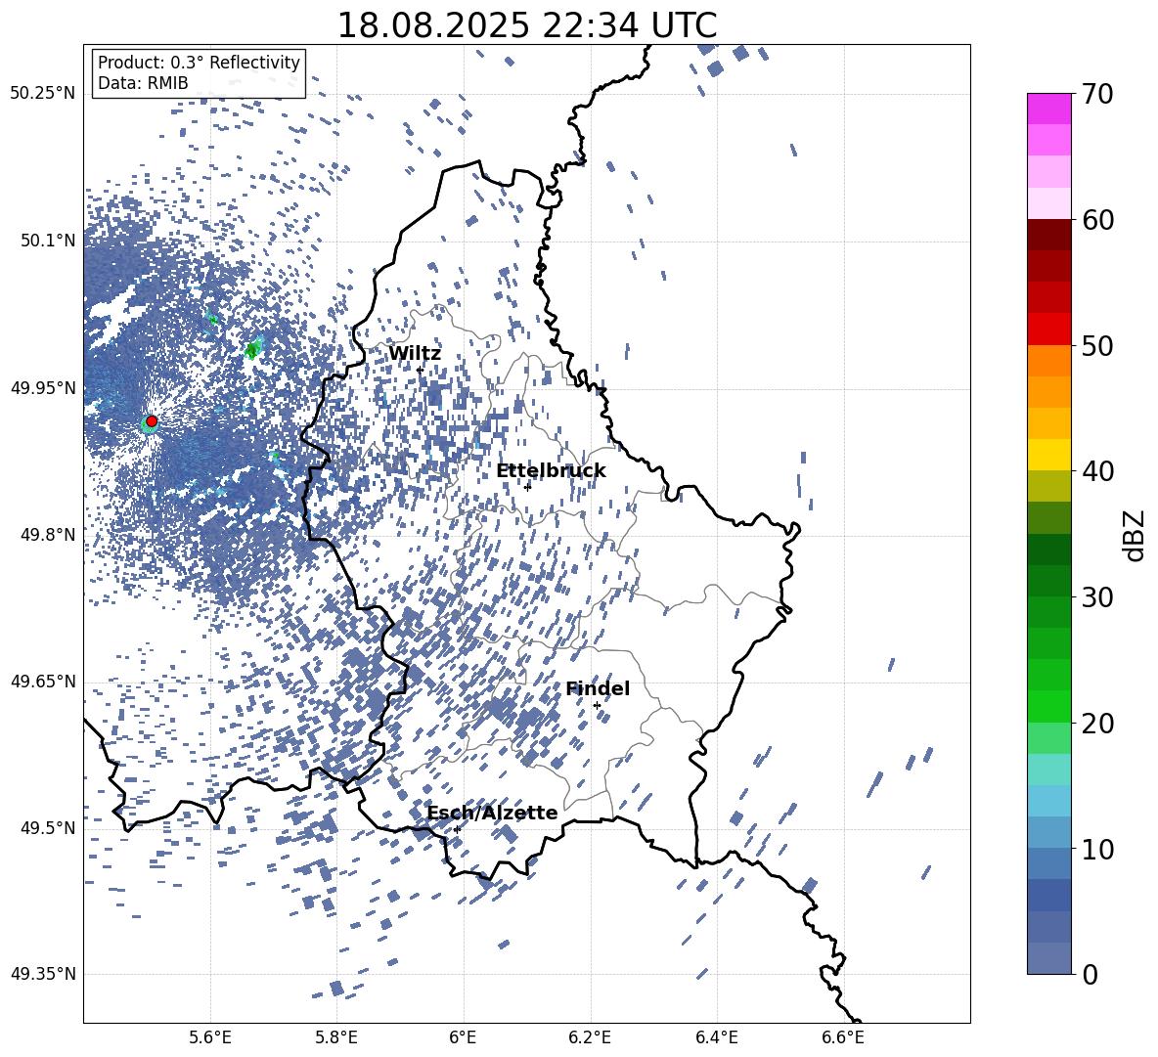The height and width of the screenshot is (1057, 1158).
Task: Click the 49.8°N latitude label
Action: 47,535
